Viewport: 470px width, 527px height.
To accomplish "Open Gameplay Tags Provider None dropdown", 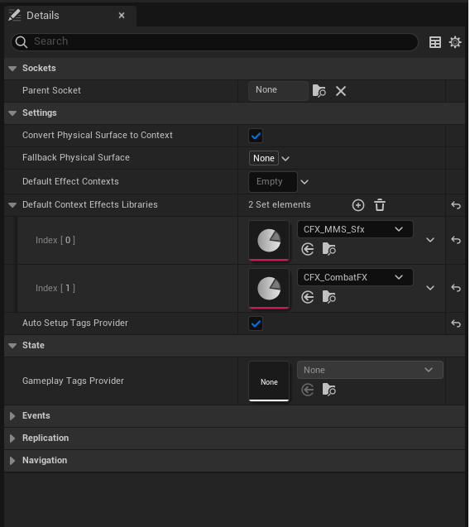I will click(x=370, y=370).
